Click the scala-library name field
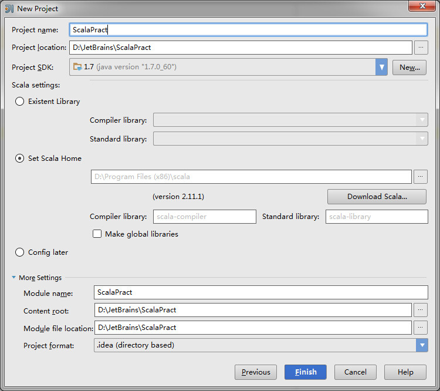This screenshot has width=440, height=391. tap(377, 217)
